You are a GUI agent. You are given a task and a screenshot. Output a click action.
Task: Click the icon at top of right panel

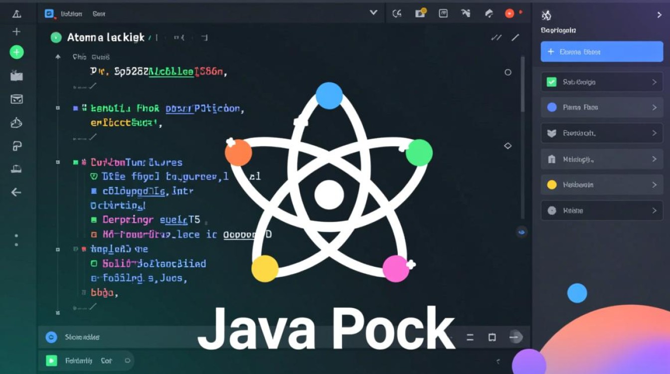[546, 15]
